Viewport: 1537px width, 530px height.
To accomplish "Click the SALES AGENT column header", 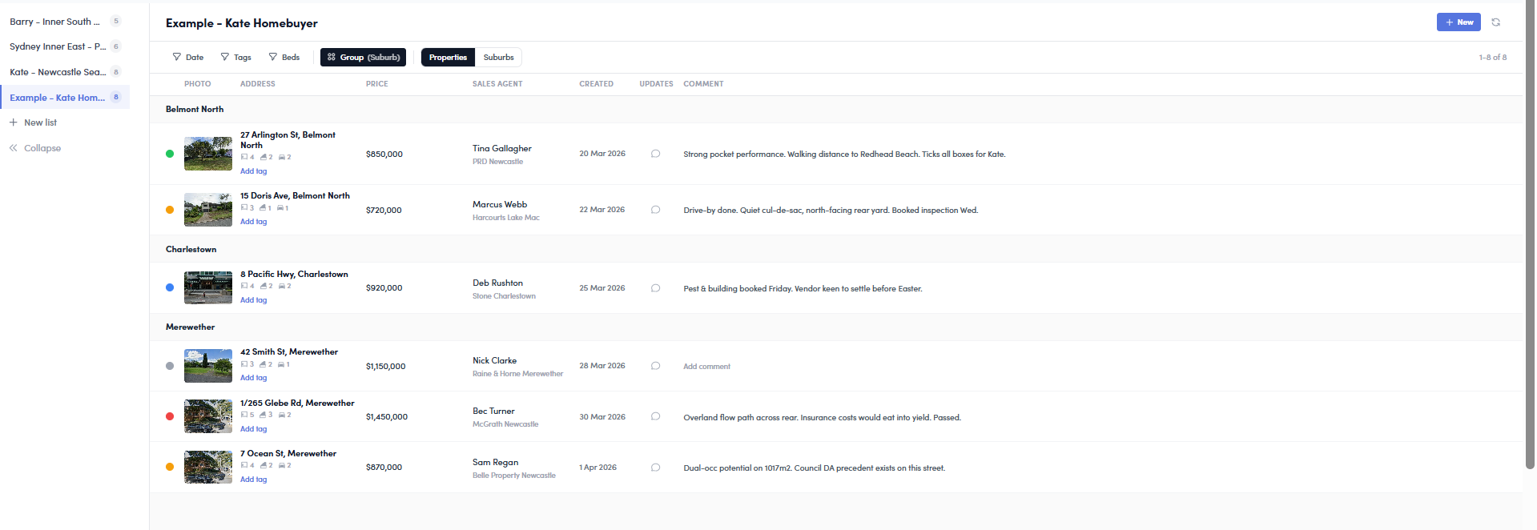I will click(x=497, y=84).
